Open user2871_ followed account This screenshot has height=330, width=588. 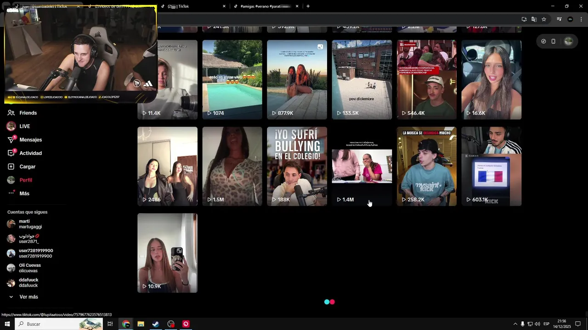(x=29, y=239)
